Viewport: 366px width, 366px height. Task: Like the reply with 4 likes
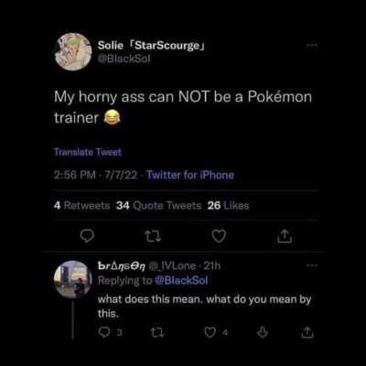(210, 332)
